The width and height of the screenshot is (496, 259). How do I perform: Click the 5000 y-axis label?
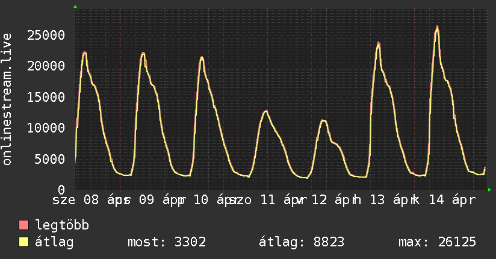tap(50, 159)
